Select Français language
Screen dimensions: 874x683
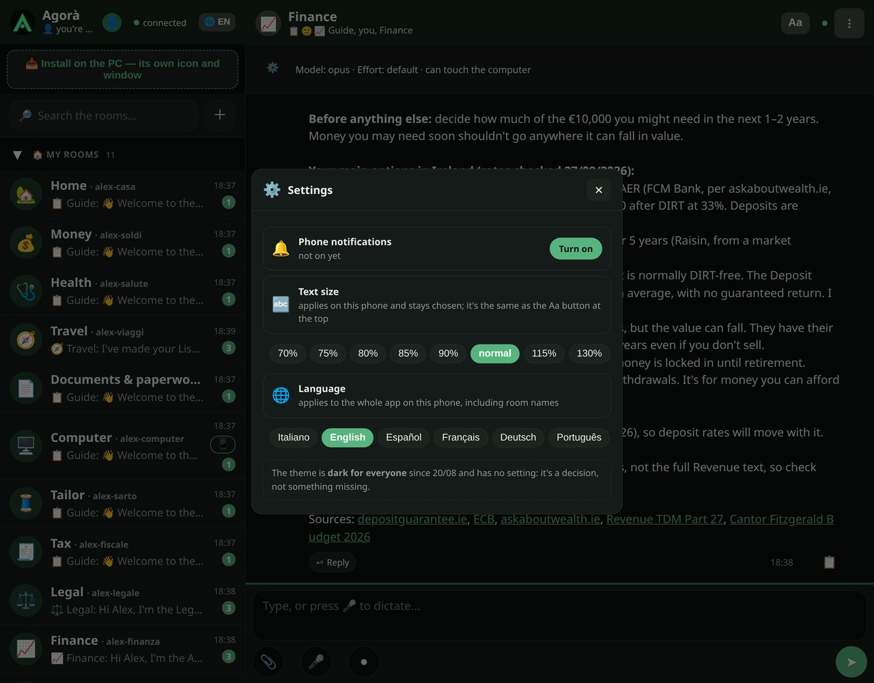click(x=461, y=437)
